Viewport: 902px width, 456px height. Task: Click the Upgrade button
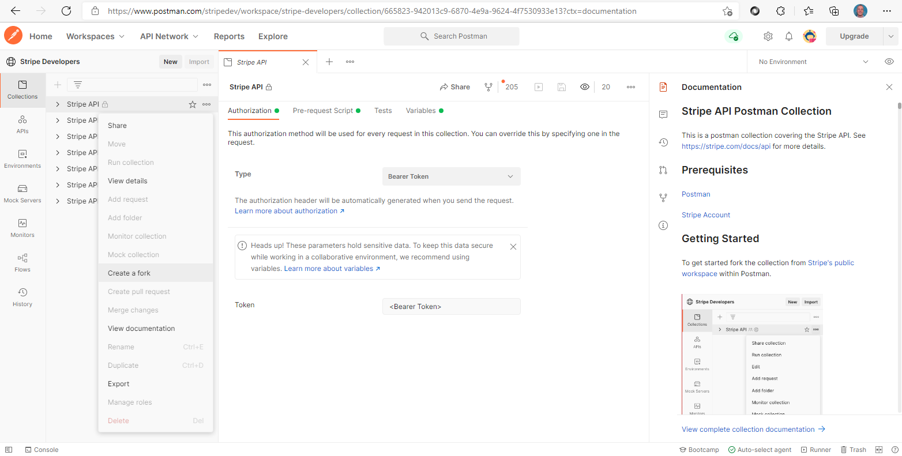coord(854,36)
